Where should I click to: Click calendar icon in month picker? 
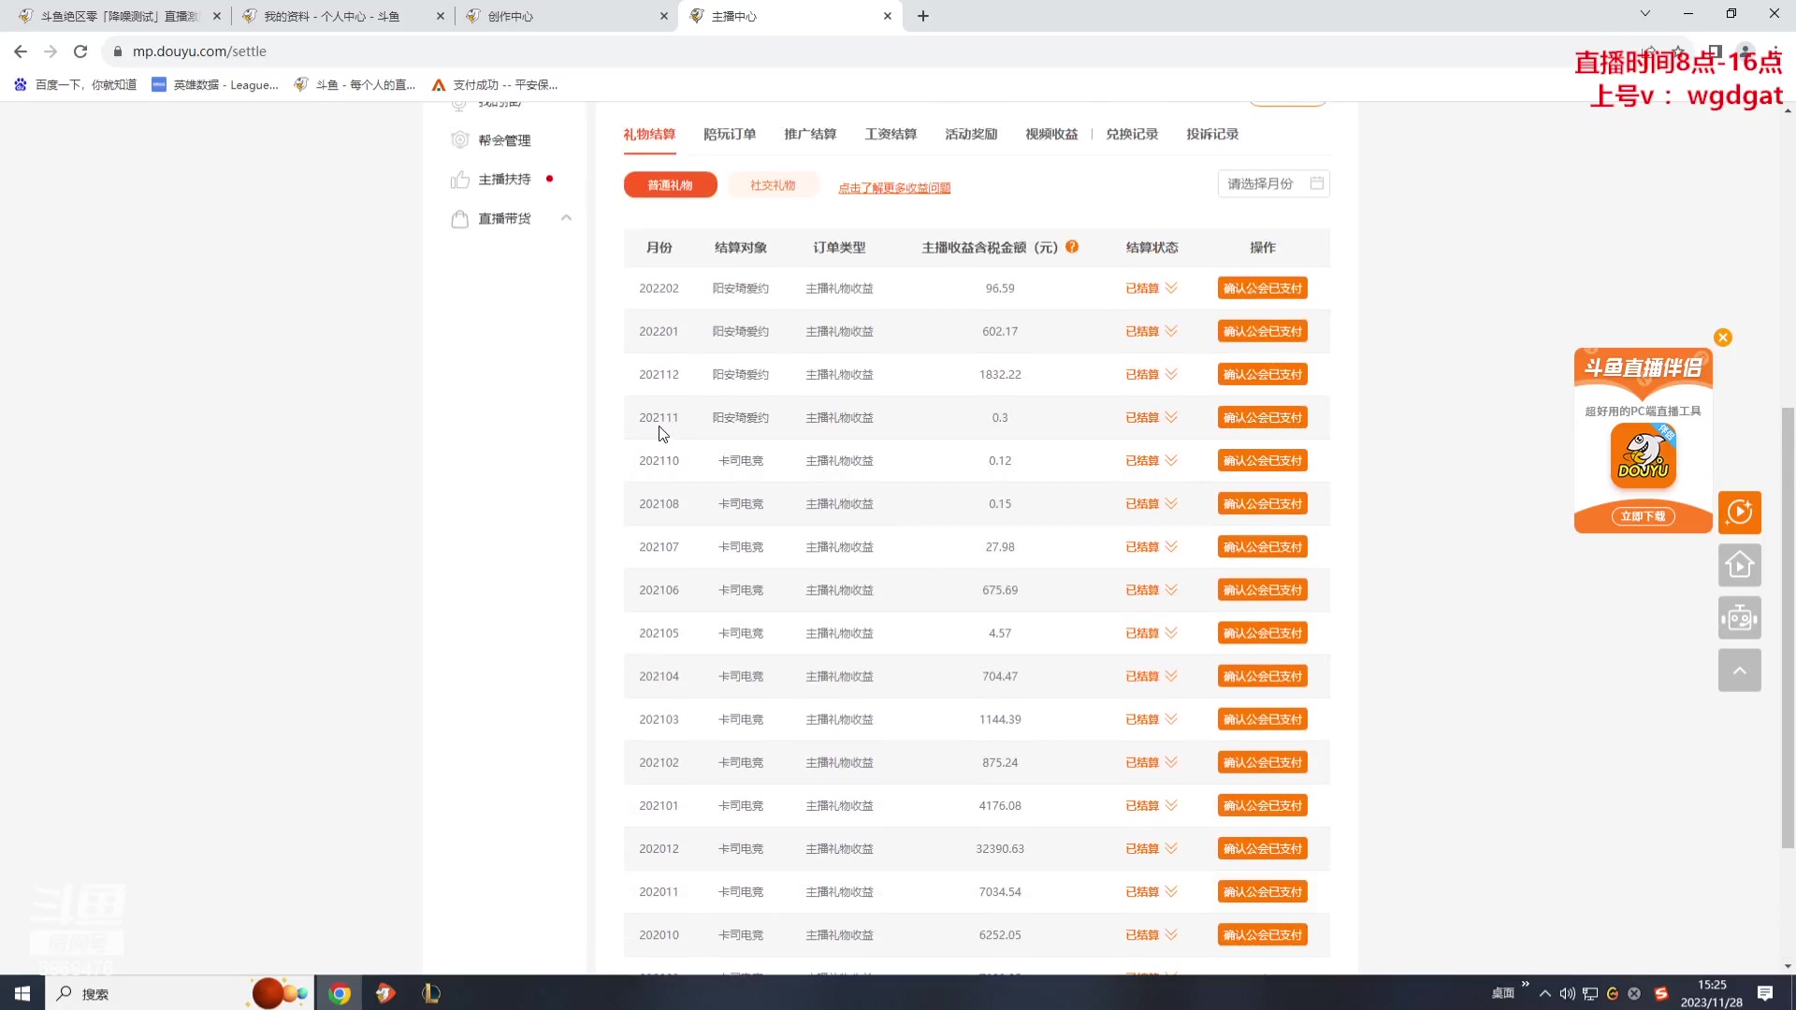coord(1316,184)
